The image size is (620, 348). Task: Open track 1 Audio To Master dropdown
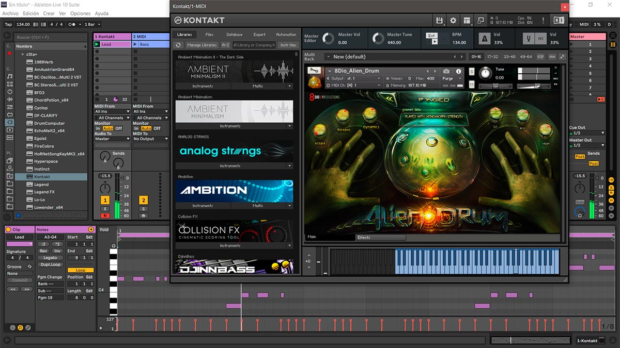point(112,139)
